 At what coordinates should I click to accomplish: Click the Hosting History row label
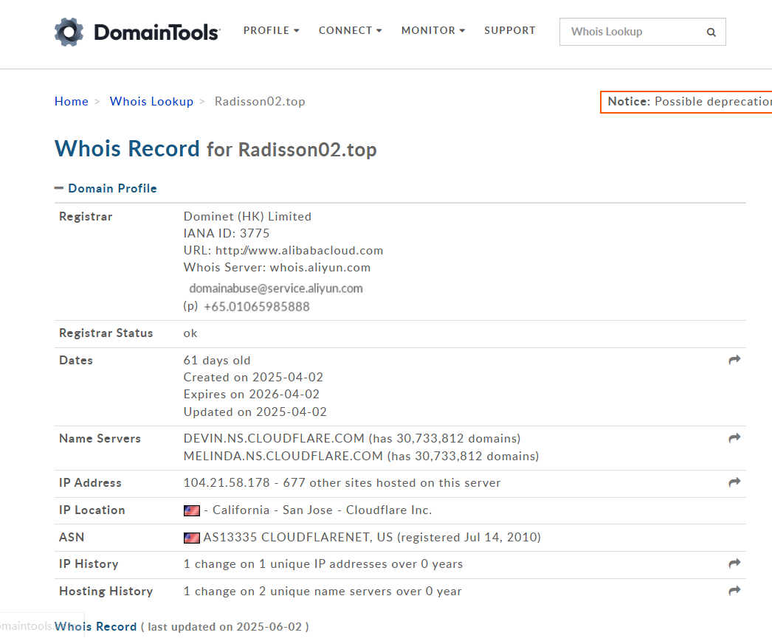coord(106,592)
